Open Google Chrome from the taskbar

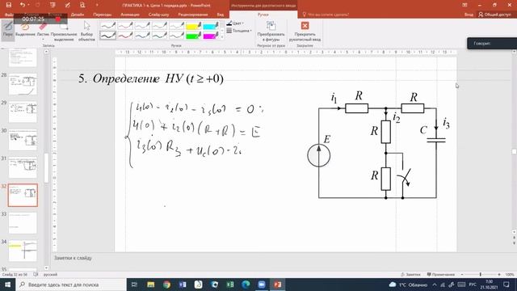click(166, 285)
